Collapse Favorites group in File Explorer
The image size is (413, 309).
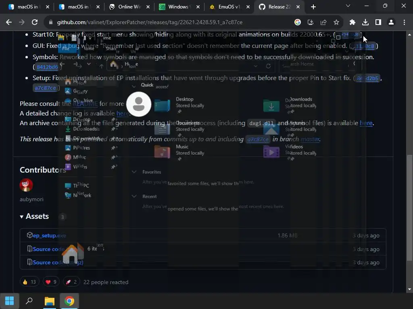134,172
